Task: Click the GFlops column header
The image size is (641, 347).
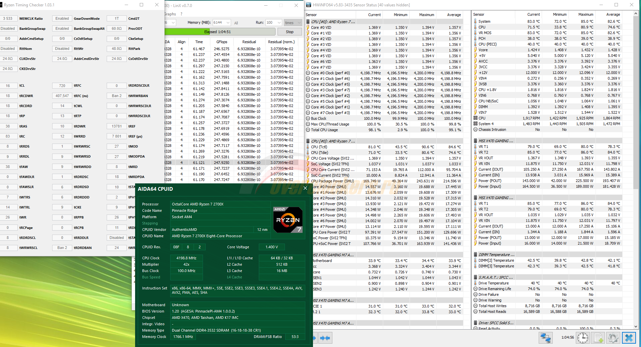Action: click(x=222, y=42)
